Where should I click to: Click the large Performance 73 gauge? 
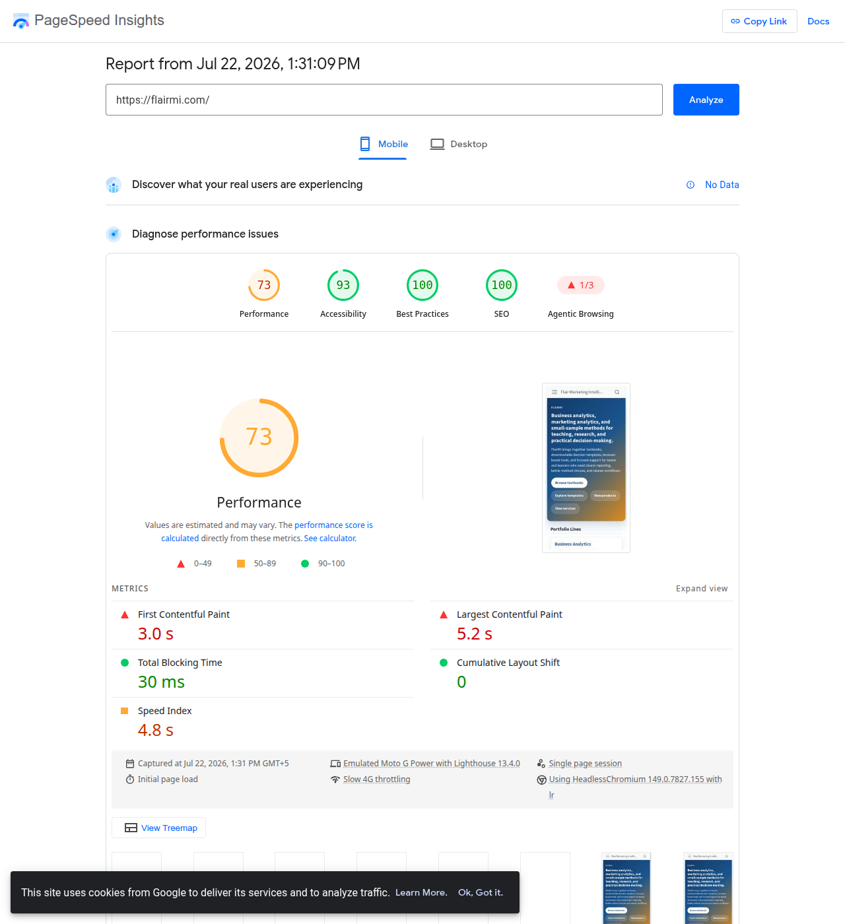pyautogui.click(x=259, y=438)
